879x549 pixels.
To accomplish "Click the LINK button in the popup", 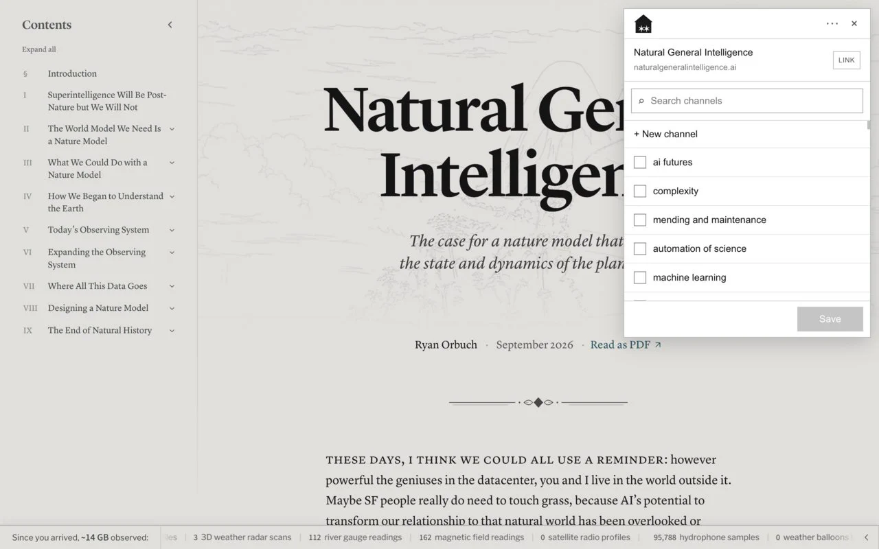I will pos(847,60).
